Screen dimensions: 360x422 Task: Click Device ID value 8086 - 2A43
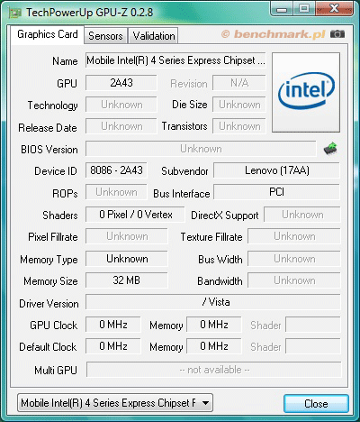pyautogui.click(x=116, y=170)
